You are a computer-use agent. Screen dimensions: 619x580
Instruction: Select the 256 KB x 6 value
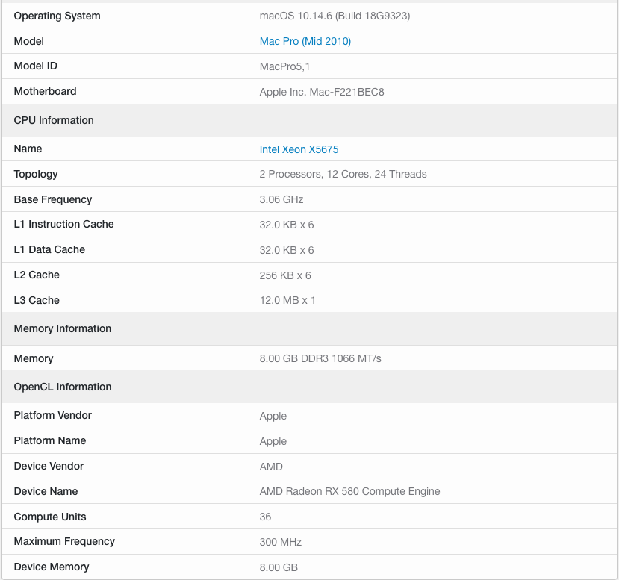point(285,275)
